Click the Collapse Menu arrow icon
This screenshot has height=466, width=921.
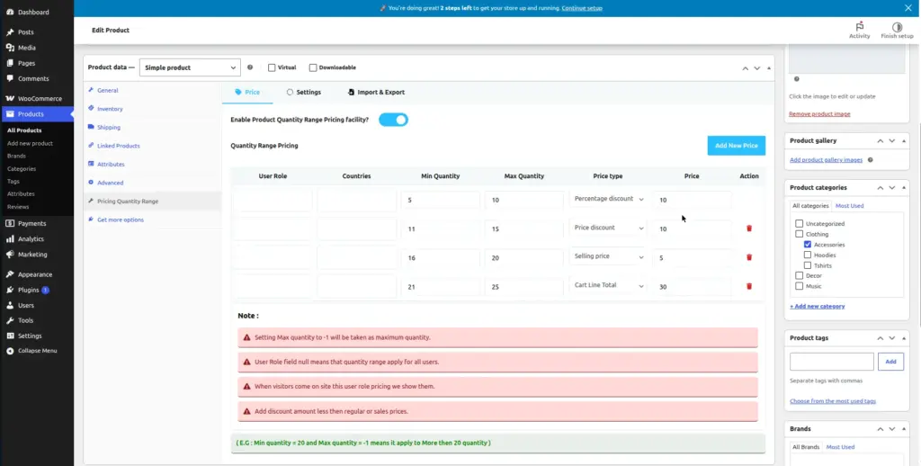[10, 351]
